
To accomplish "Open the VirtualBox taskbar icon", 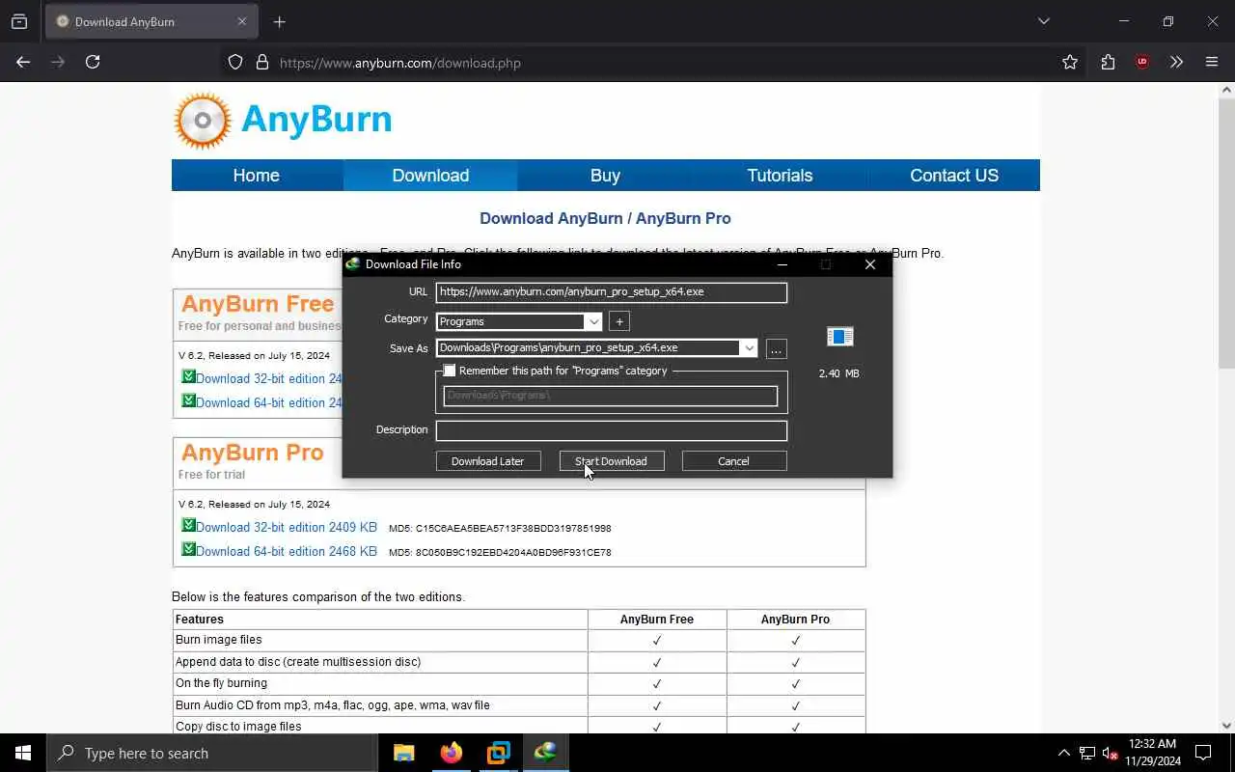I will click(498, 753).
